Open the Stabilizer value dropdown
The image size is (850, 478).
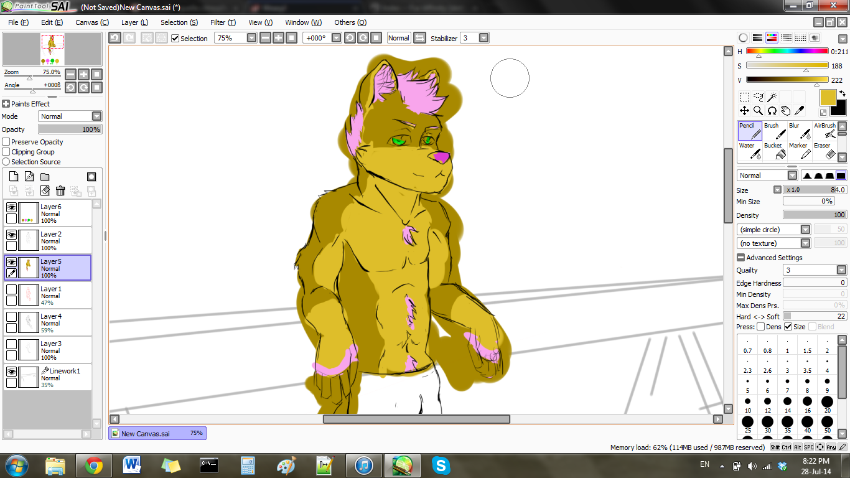[x=483, y=38]
